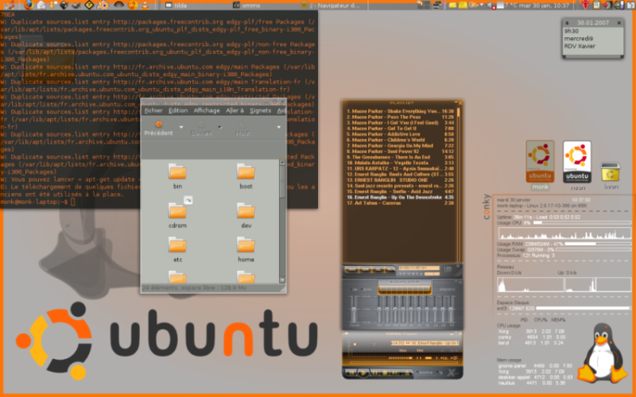Switch to the tilda window in taskbar
The image size is (636, 397).
click(x=176, y=6)
